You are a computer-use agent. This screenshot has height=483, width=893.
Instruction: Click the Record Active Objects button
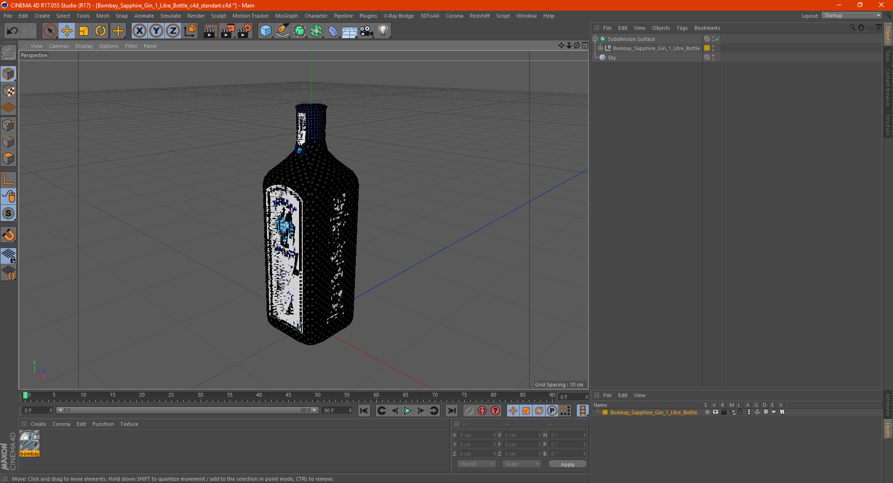469,411
